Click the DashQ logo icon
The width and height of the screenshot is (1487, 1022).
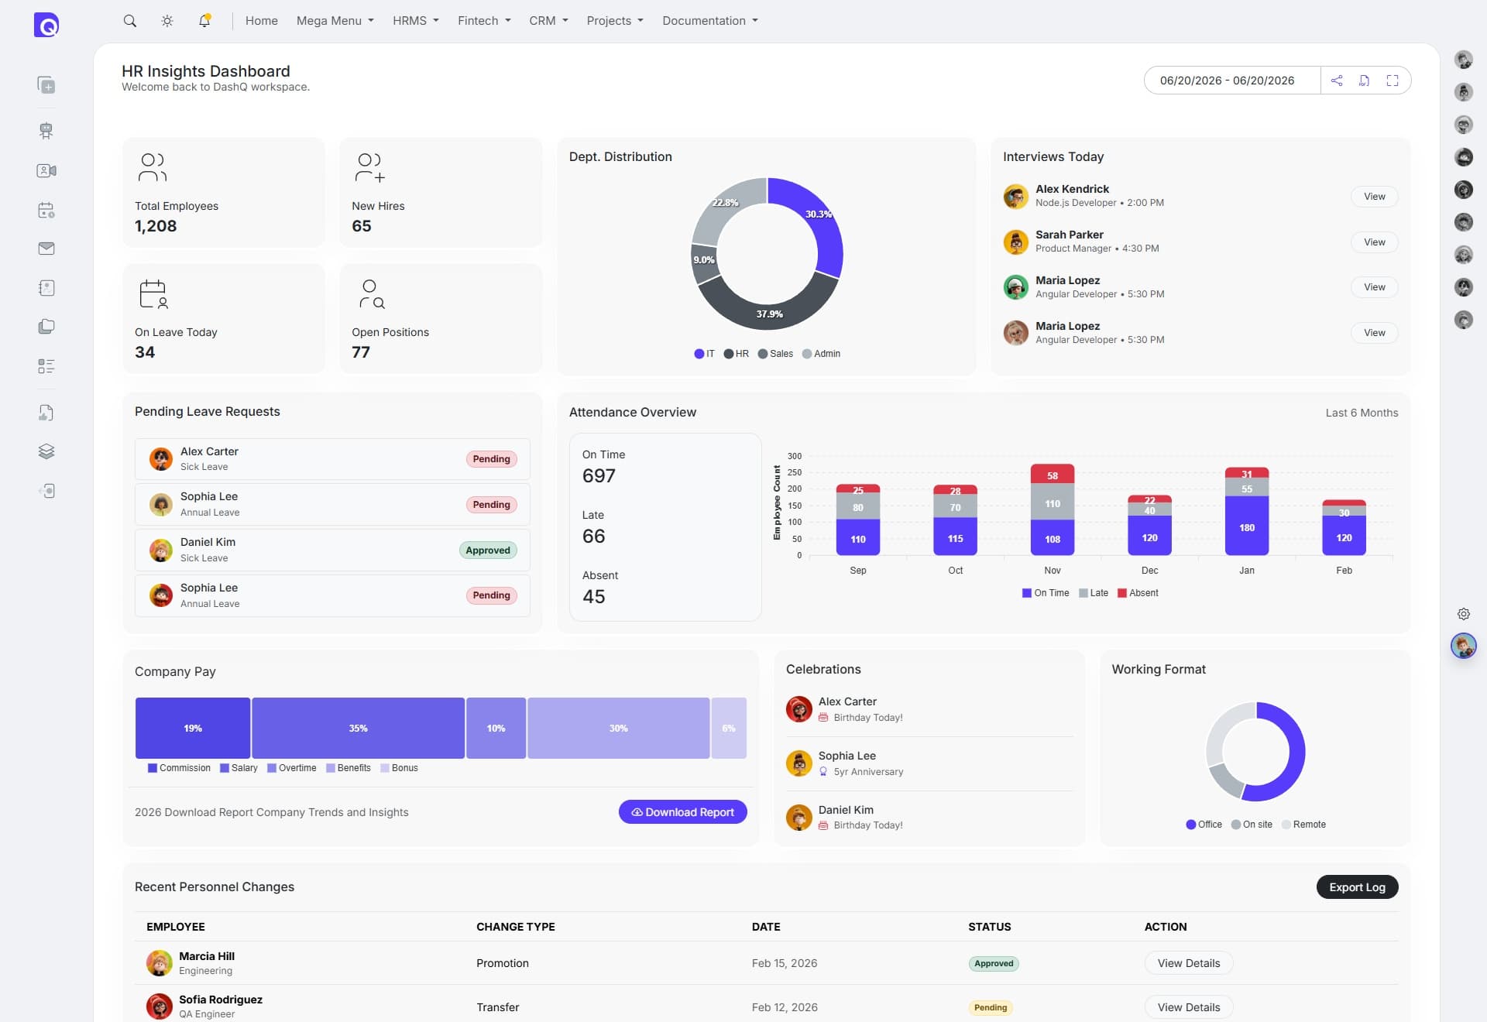point(46,25)
